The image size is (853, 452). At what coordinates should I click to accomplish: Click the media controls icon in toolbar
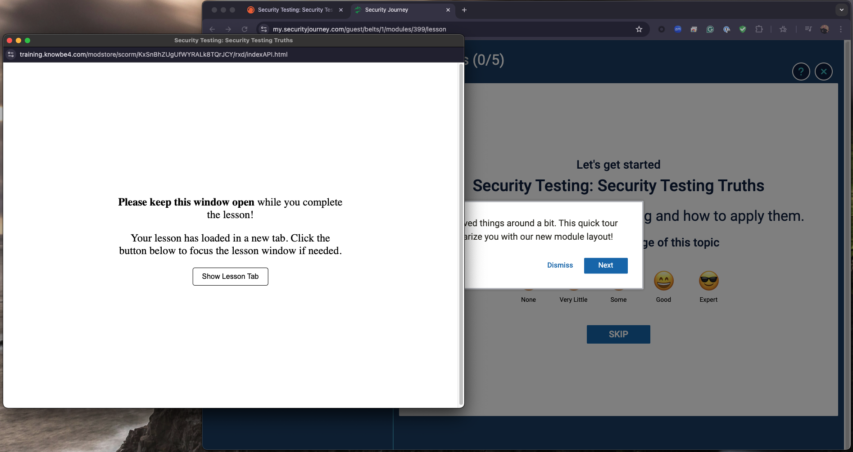(808, 29)
